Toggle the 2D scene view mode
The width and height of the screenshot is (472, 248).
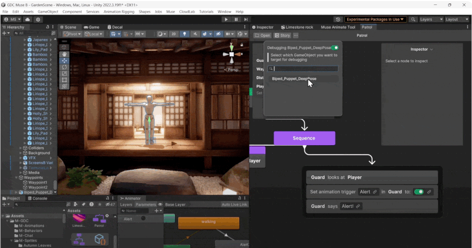point(173,34)
